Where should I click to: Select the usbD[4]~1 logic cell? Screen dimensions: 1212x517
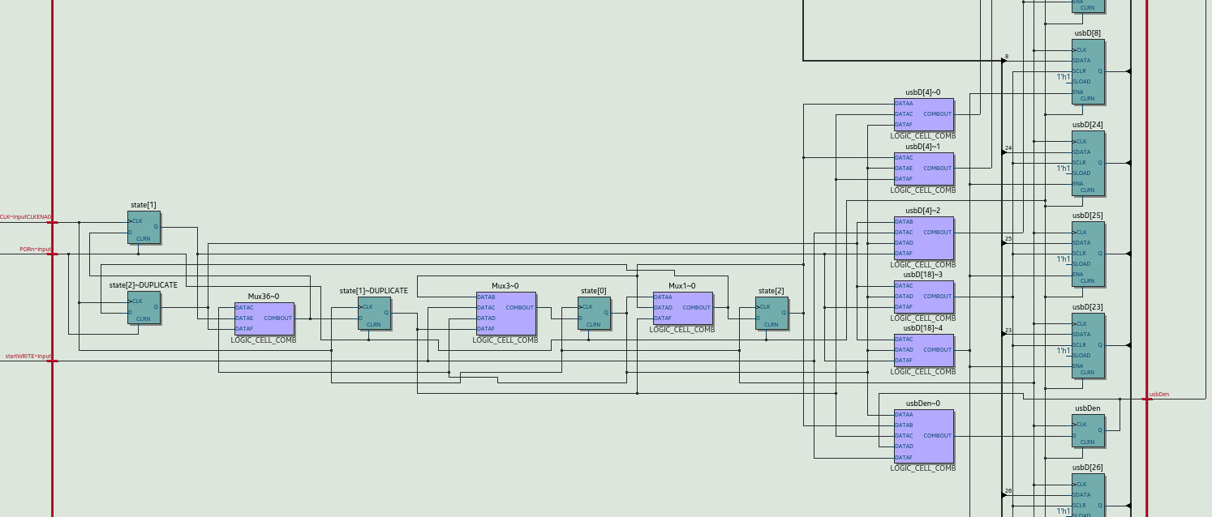(923, 169)
